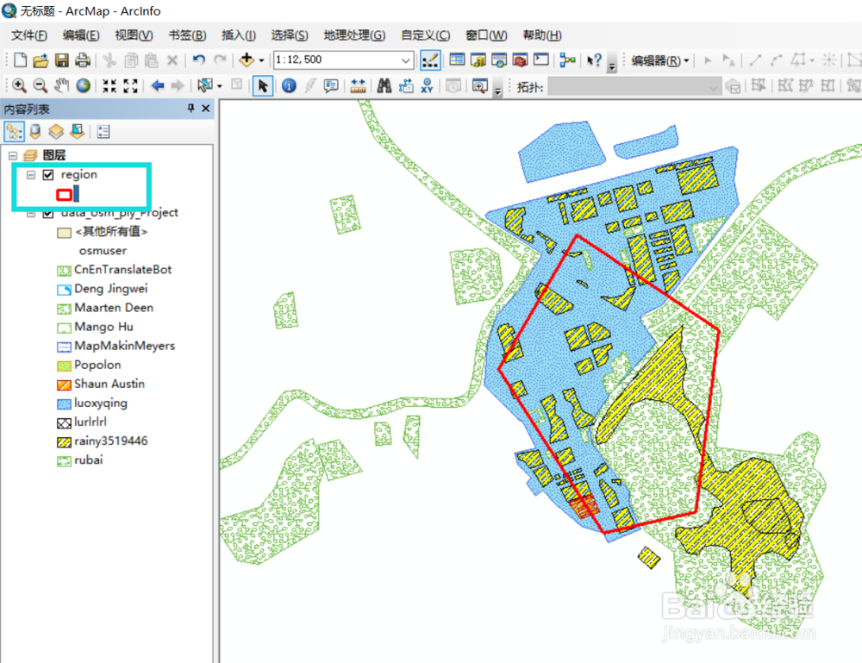The height and width of the screenshot is (663, 862).
Task: Select the Pan hand tool
Action: tap(61, 85)
